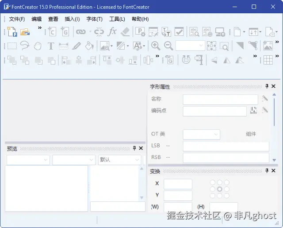Image resolution: width=283 pixels, height=228 pixels.
Task: Click the LSB value input field
Action: (226, 146)
